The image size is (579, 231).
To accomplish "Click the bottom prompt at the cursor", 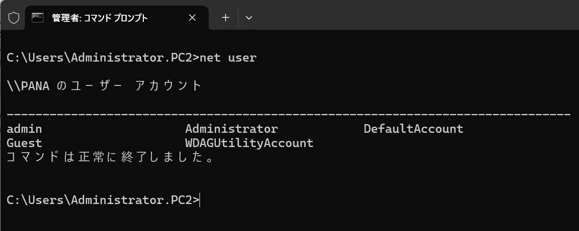I will point(200,200).
